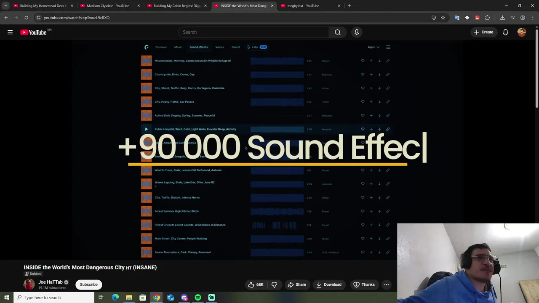Open Chrome media controls
Screen dimensions: 539x303
pos(512,18)
